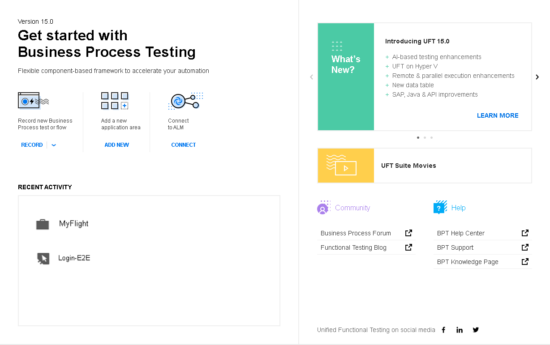
Task: Go to next What's New slide
Action: tap(537, 77)
